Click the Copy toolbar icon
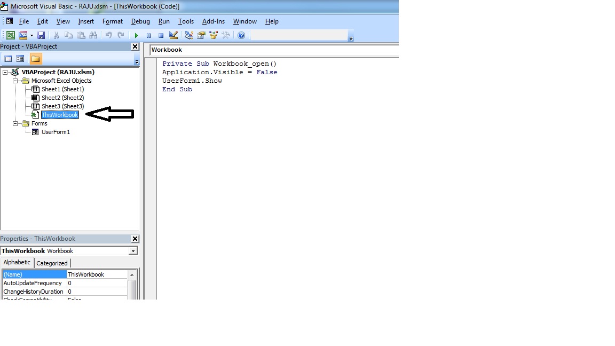 [x=68, y=35]
